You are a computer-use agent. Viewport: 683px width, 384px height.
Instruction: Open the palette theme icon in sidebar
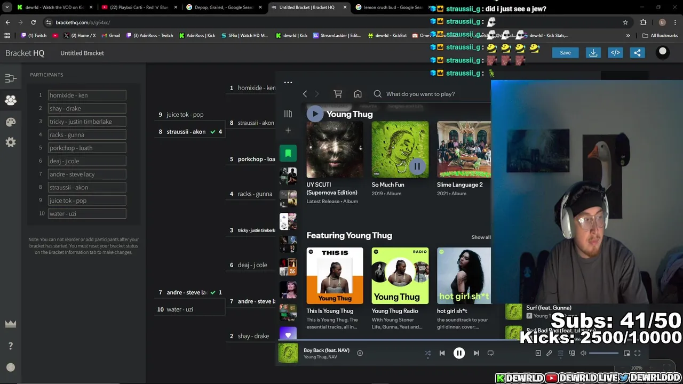[11, 122]
